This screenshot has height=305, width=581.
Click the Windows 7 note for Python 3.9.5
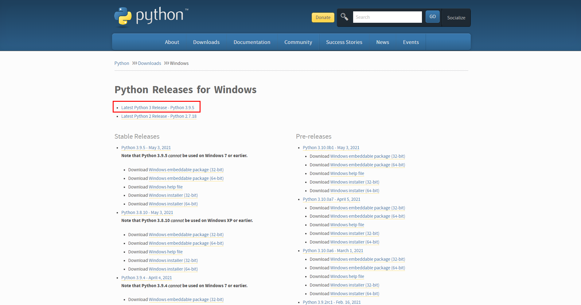click(x=184, y=156)
